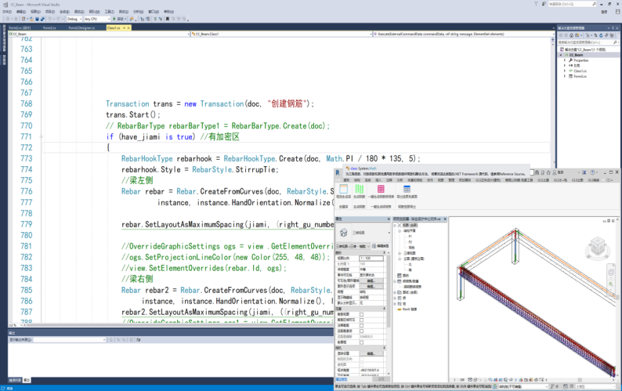The height and width of the screenshot is (391, 622).
Task: Open the Show output from dropdown
Action: pyautogui.click(x=70, y=340)
